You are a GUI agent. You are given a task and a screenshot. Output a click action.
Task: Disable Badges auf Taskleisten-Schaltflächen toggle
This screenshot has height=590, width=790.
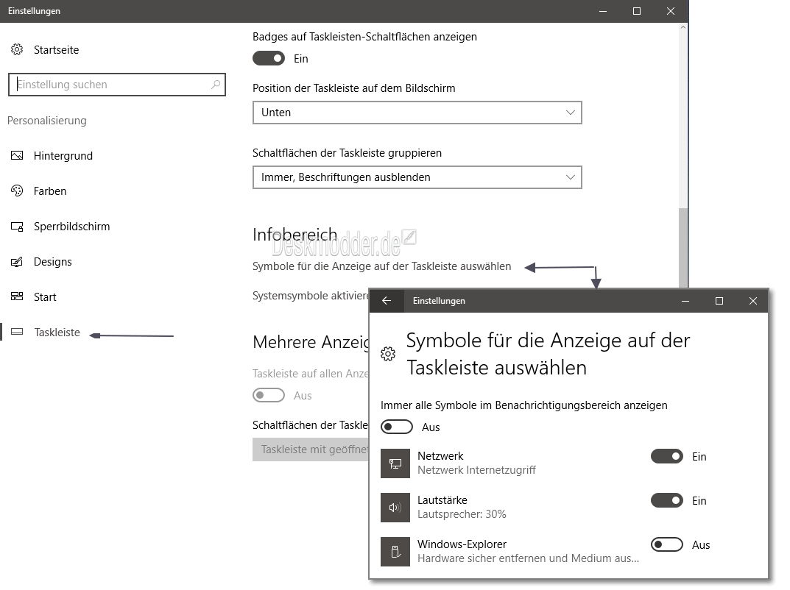coord(269,59)
